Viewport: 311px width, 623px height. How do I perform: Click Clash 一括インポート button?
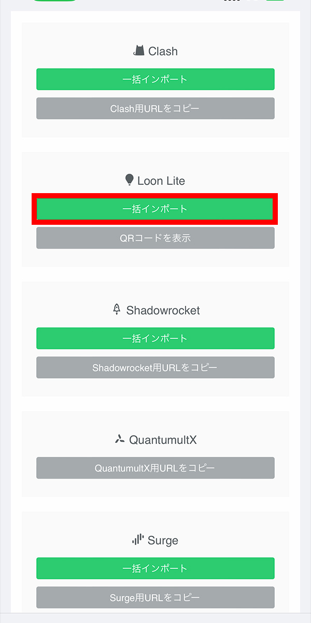(155, 79)
